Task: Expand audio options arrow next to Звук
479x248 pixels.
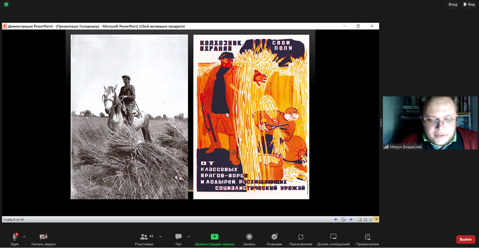Action: pos(24,237)
